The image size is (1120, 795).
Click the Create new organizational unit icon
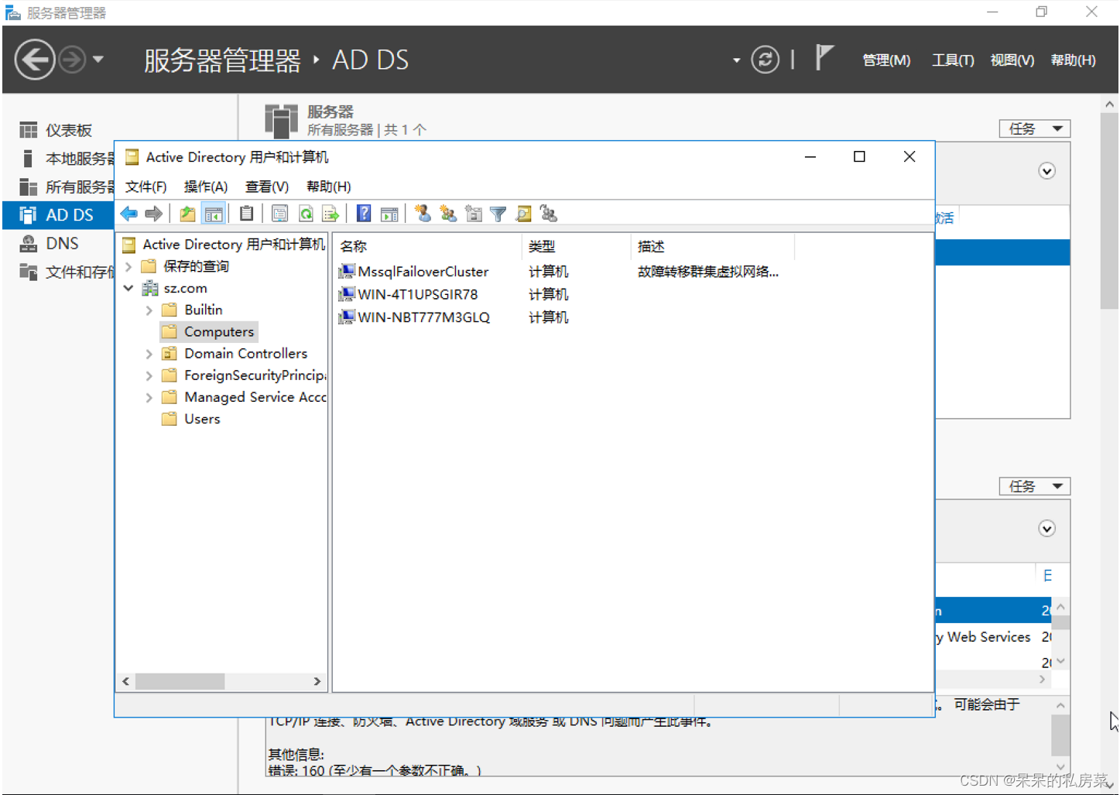(474, 214)
